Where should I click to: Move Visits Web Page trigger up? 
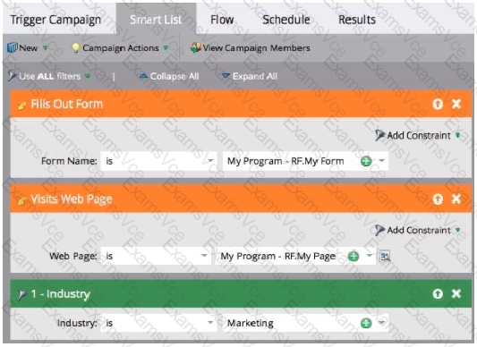coord(438,199)
